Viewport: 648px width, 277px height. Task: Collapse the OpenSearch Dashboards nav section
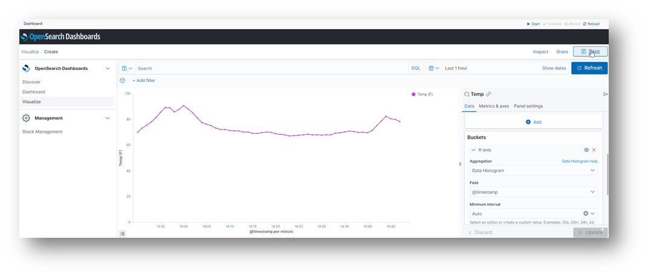click(x=108, y=69)
